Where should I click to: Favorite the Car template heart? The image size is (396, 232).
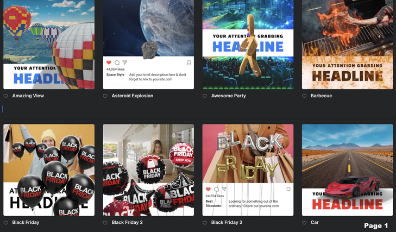click(x=304, y=223)
